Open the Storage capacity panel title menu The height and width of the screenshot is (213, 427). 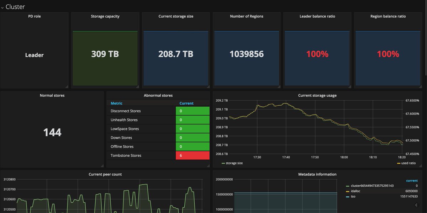pyautogui.click(x=105, y=16)
